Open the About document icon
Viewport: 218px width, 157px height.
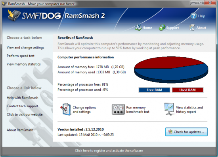point(192,27)
